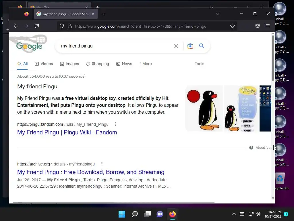
Task: Select Pinball copy (18) desktop icon
Action: [x=282, y=14]
